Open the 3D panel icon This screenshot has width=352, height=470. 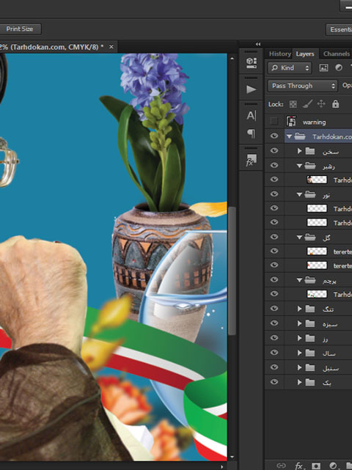(251, 62)
